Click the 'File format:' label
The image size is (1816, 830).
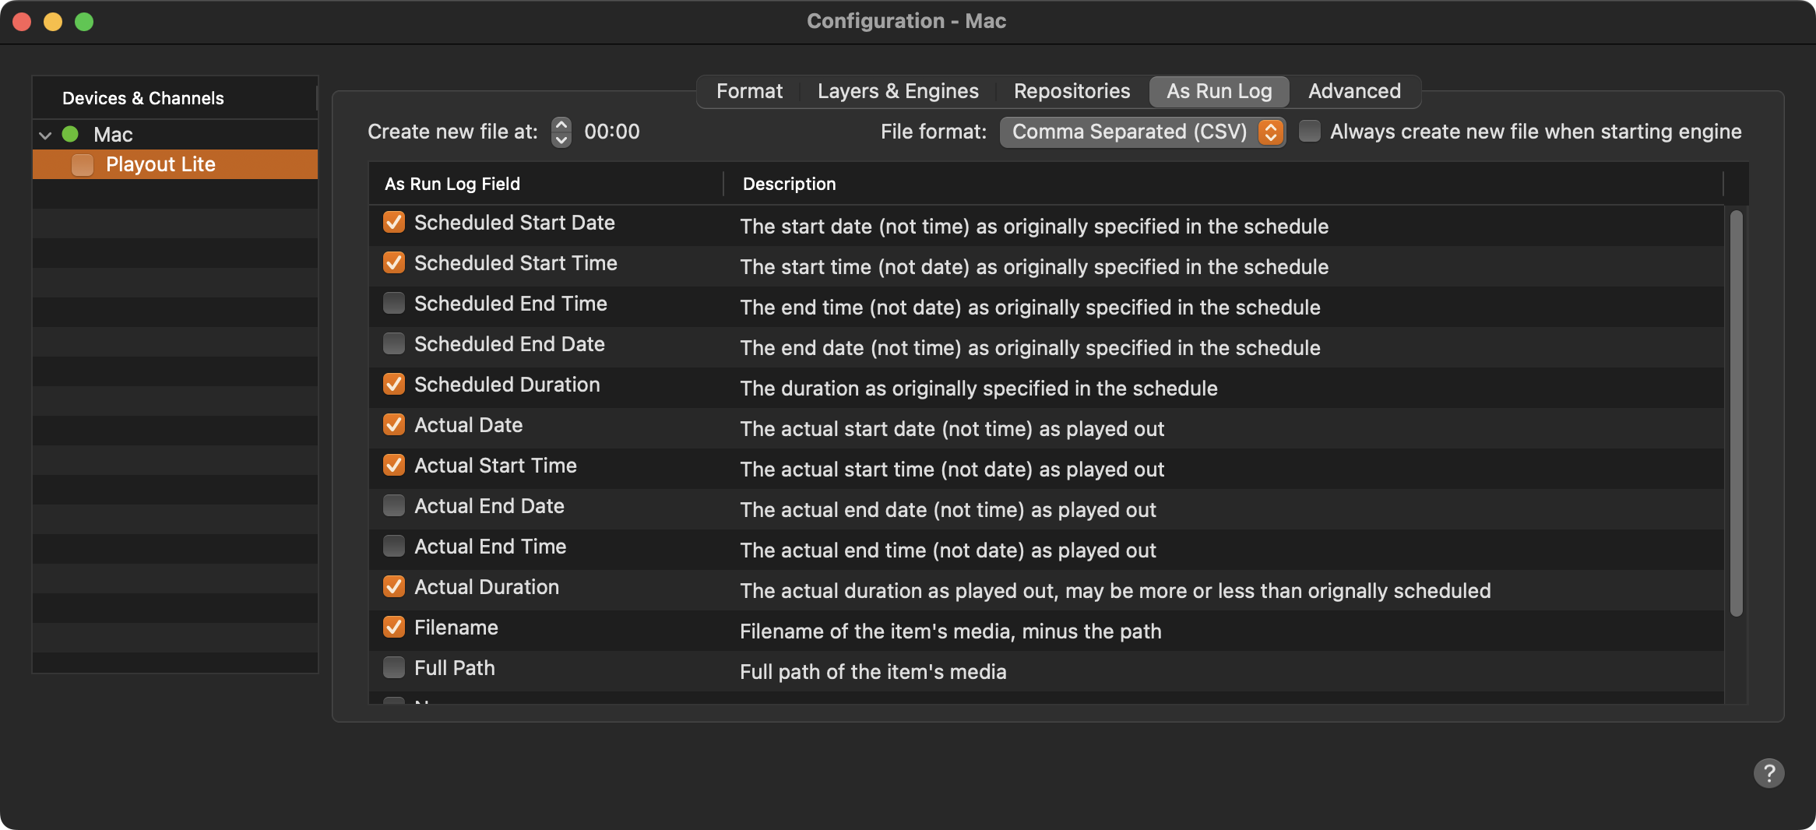[933, 132]
